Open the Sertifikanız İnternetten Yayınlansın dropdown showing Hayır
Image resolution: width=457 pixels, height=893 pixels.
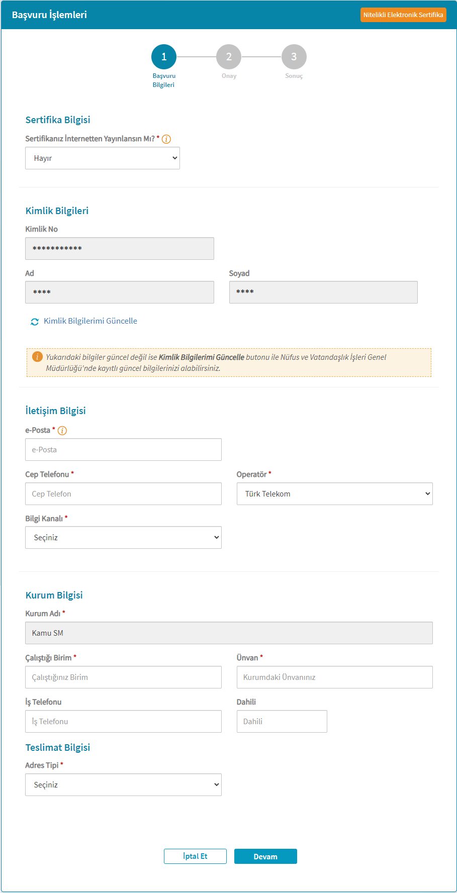(x=103, y=158)
